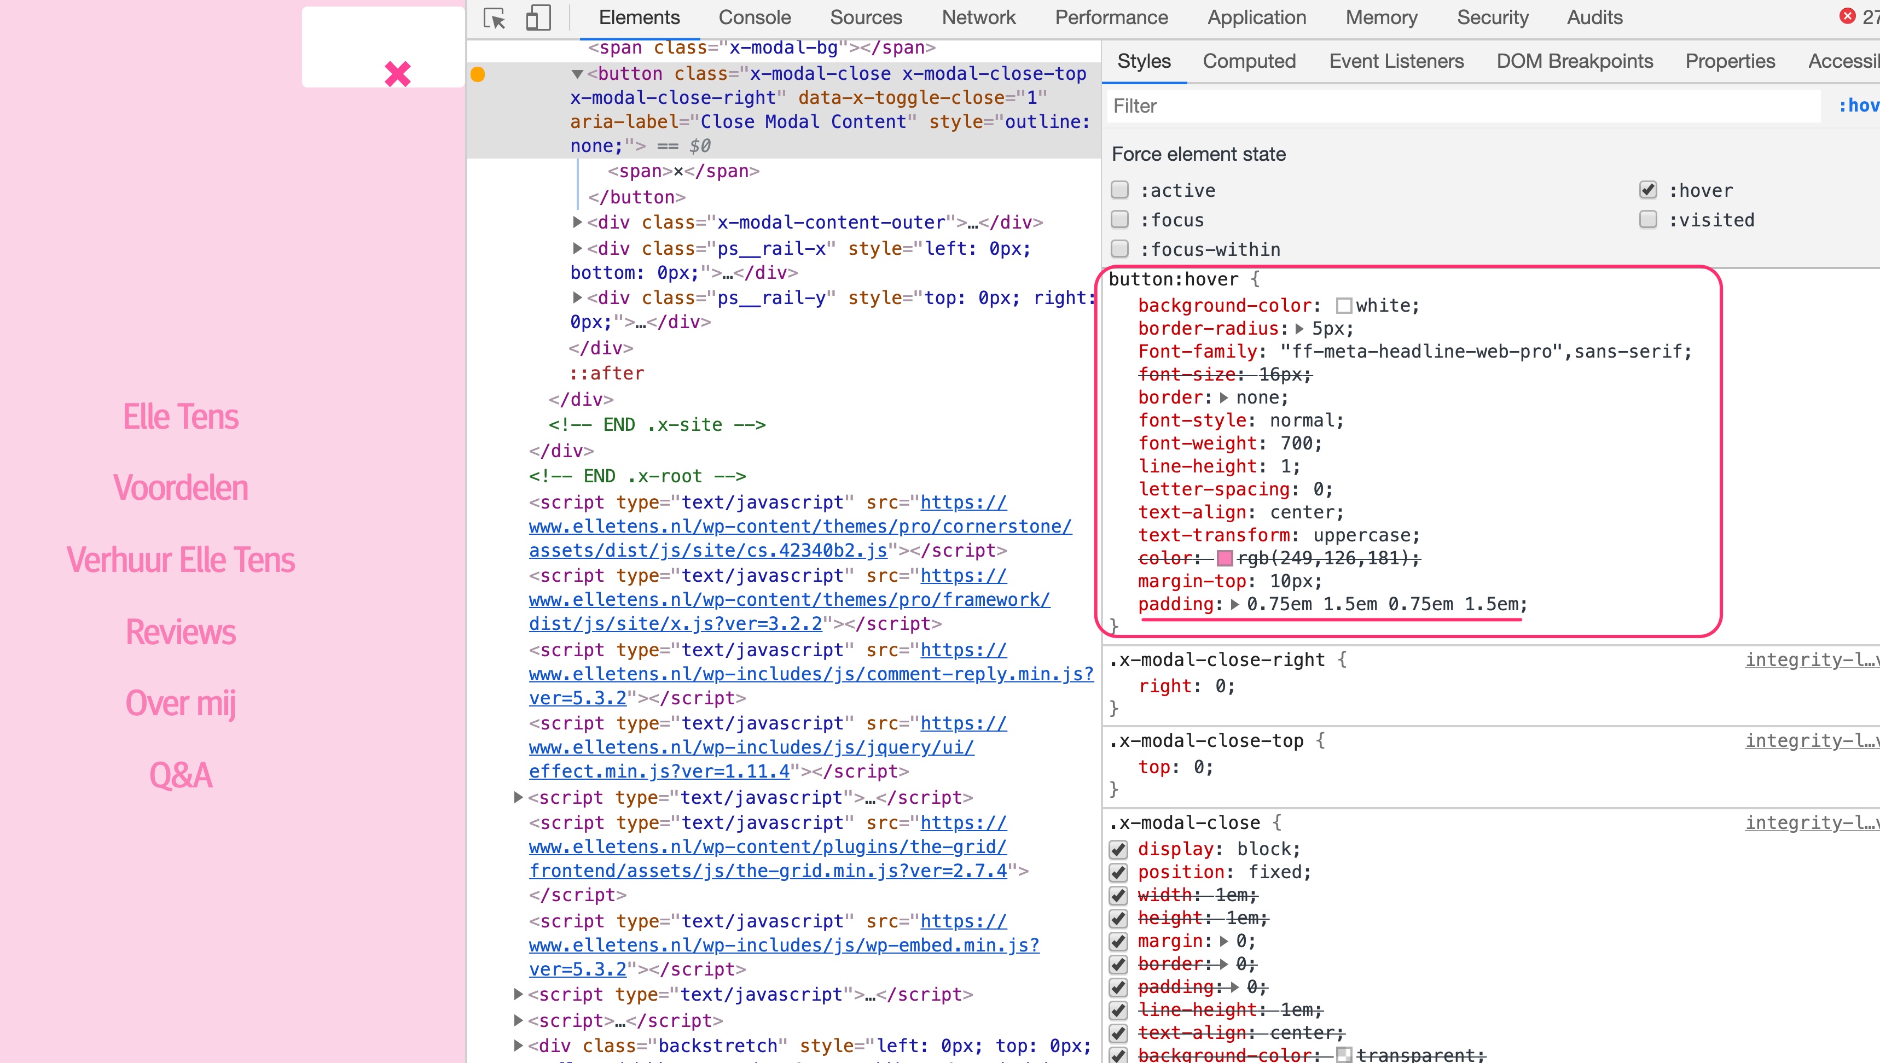Viewport: 1880px width, 1063px height.
Task: Open the comment-reply.min.js script link
Action: 811,674
